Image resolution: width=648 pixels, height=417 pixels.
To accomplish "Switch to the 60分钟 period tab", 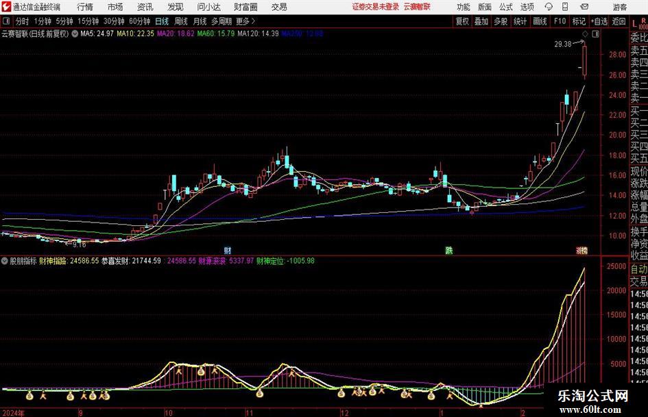I will pyautogui.click(x=140, y=21).
